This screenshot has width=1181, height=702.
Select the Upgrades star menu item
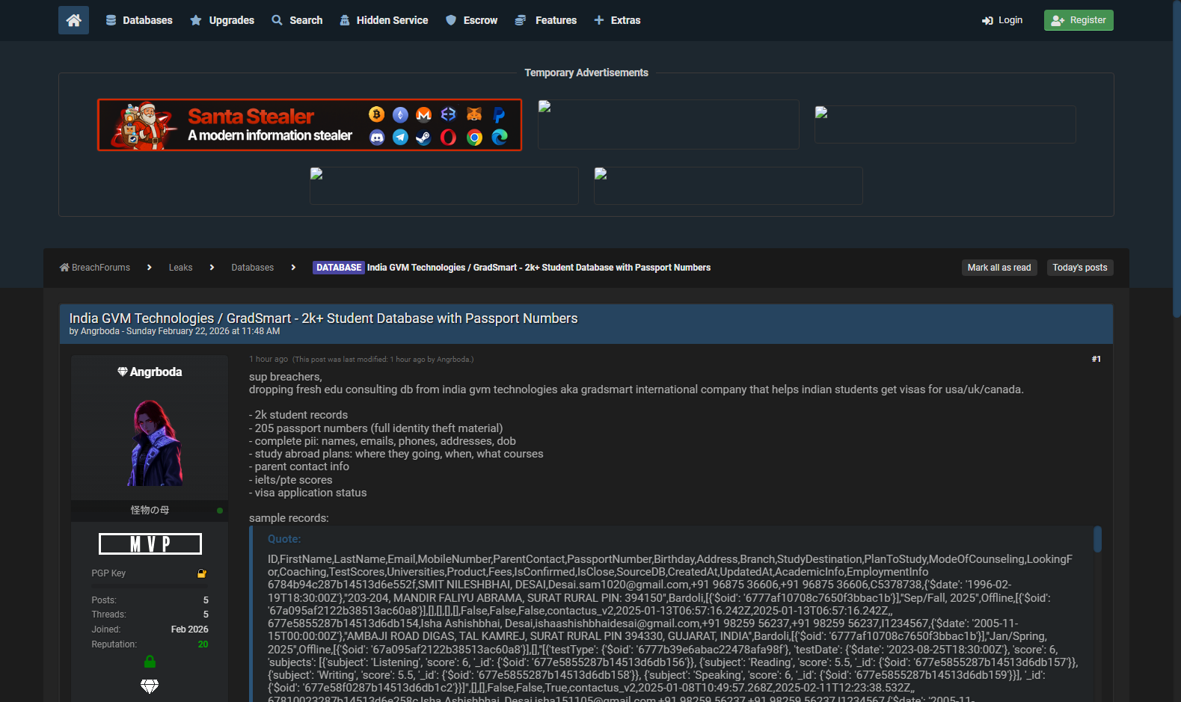(x=222, y=20)
